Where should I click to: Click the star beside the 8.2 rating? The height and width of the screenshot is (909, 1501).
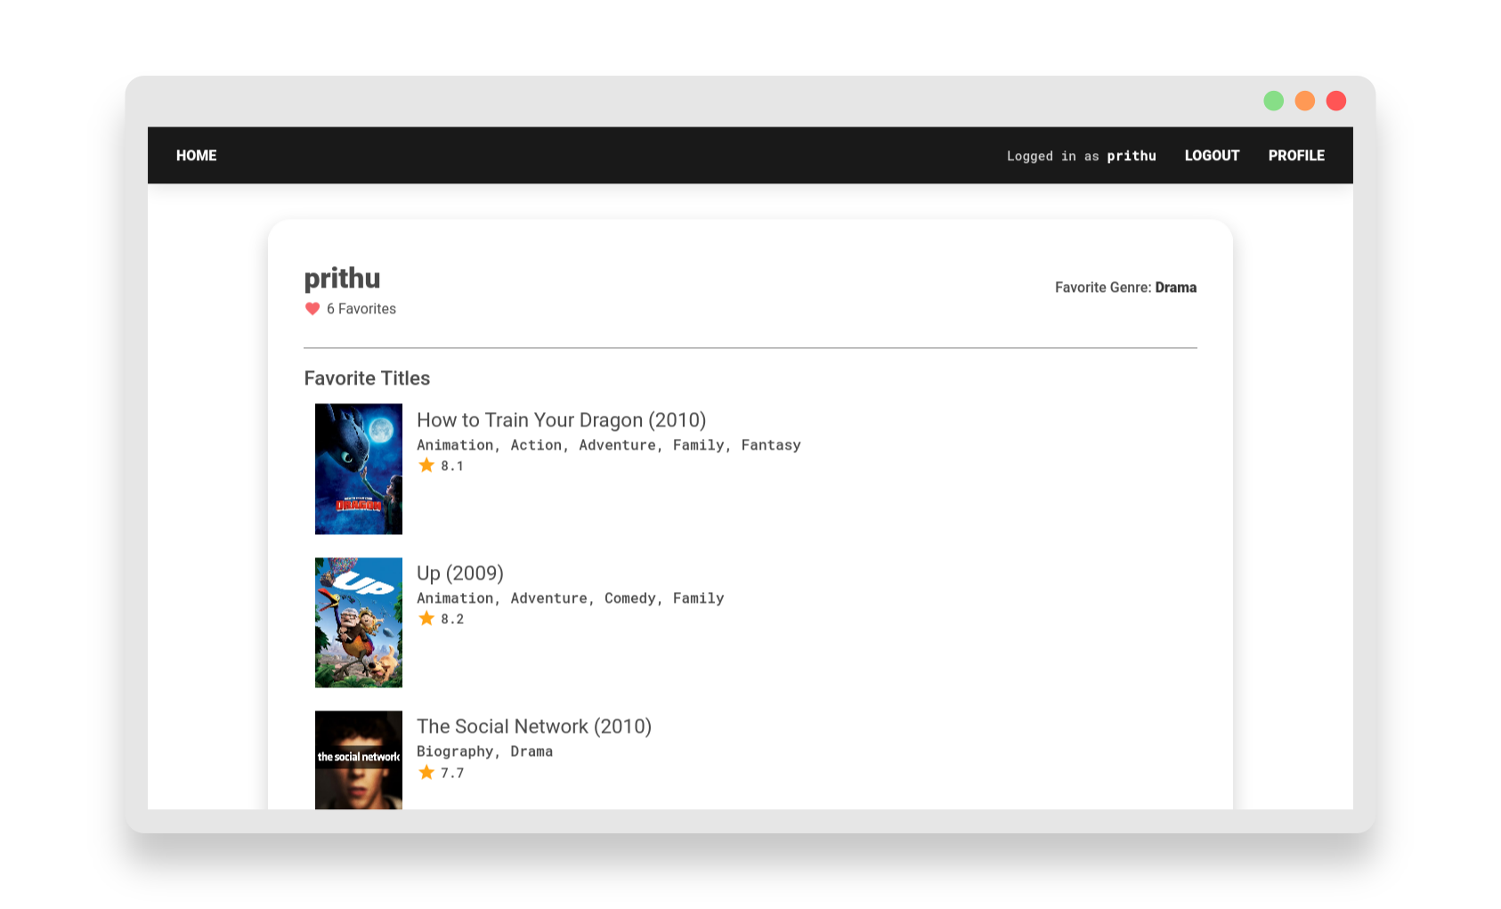point(426,618)
